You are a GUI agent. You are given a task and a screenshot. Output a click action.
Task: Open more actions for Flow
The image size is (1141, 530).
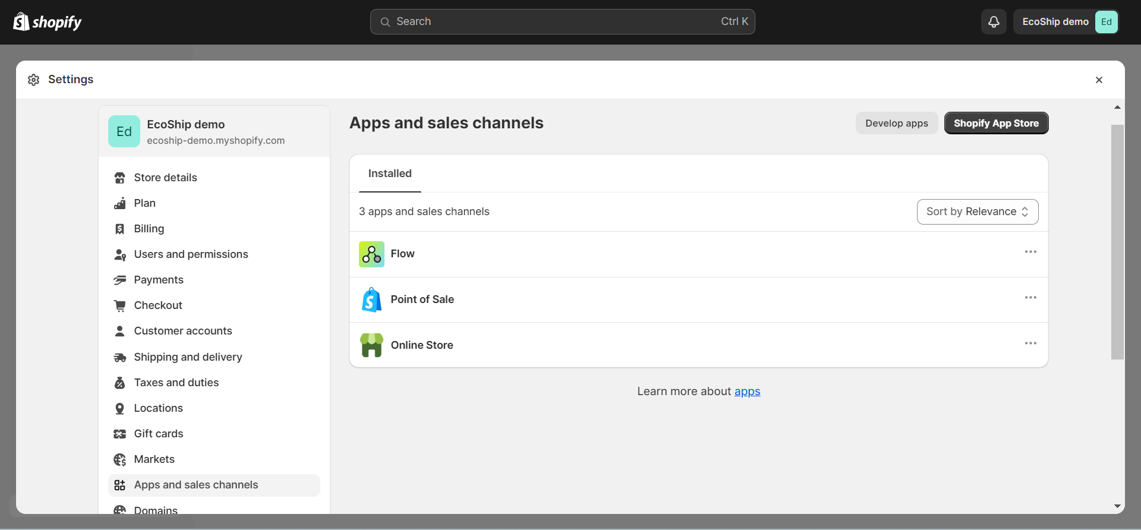pyautogui.click(x=1030, y=252)
